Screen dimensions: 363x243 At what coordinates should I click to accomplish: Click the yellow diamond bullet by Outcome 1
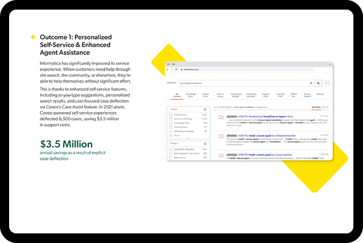click(x=33, y=37)
